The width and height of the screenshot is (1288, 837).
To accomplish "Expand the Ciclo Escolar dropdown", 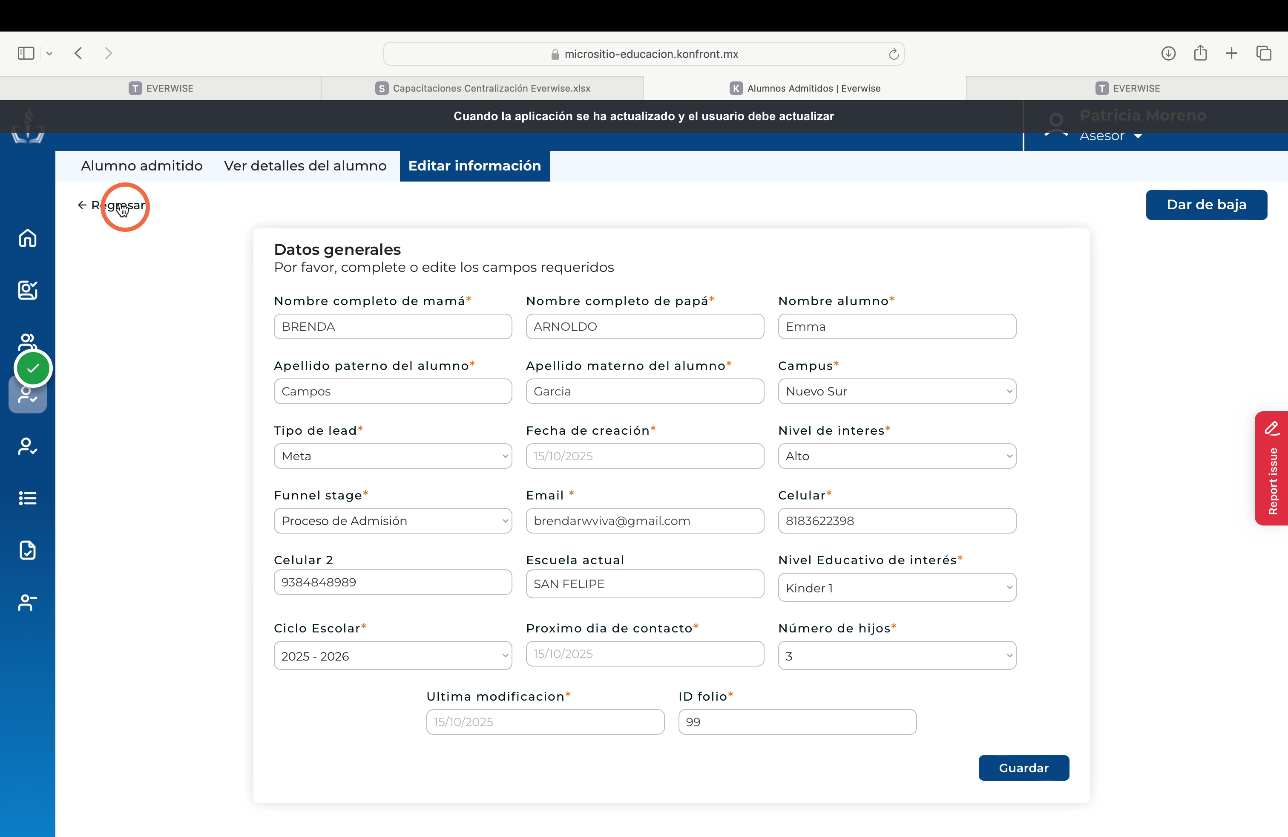I will coord(393,655).
